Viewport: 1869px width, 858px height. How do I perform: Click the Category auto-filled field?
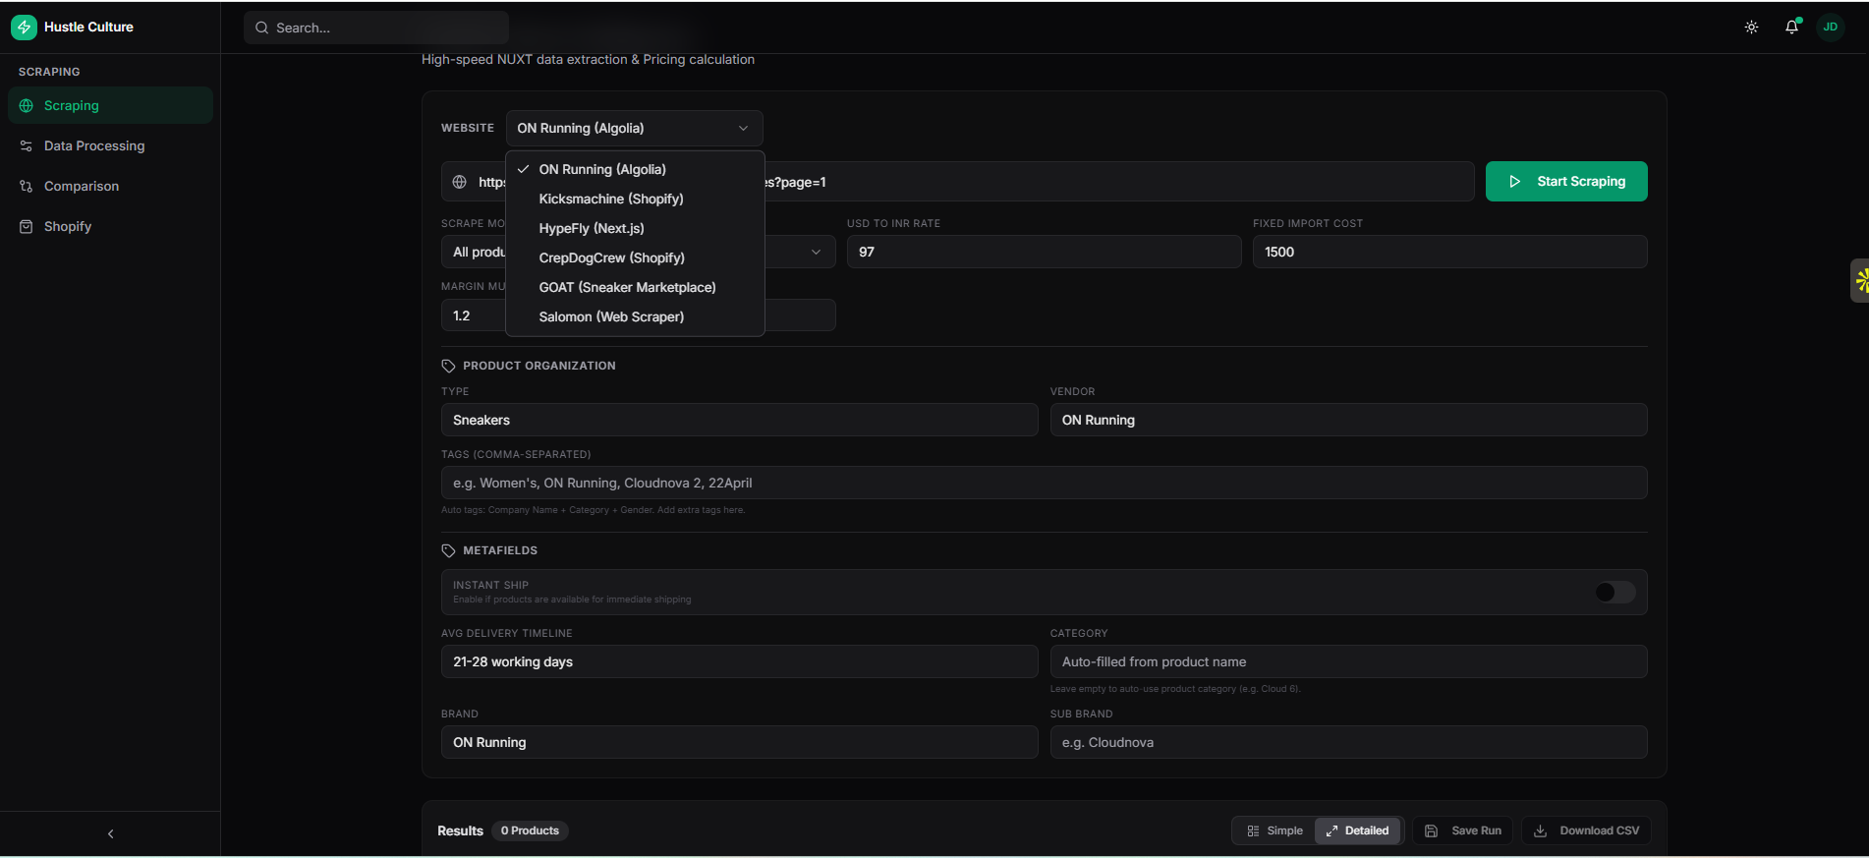[x=1348, y=661]
